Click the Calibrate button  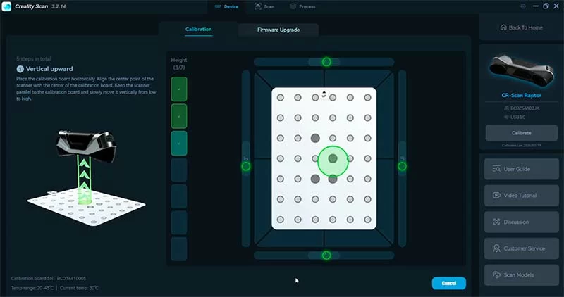click(522, 133)
